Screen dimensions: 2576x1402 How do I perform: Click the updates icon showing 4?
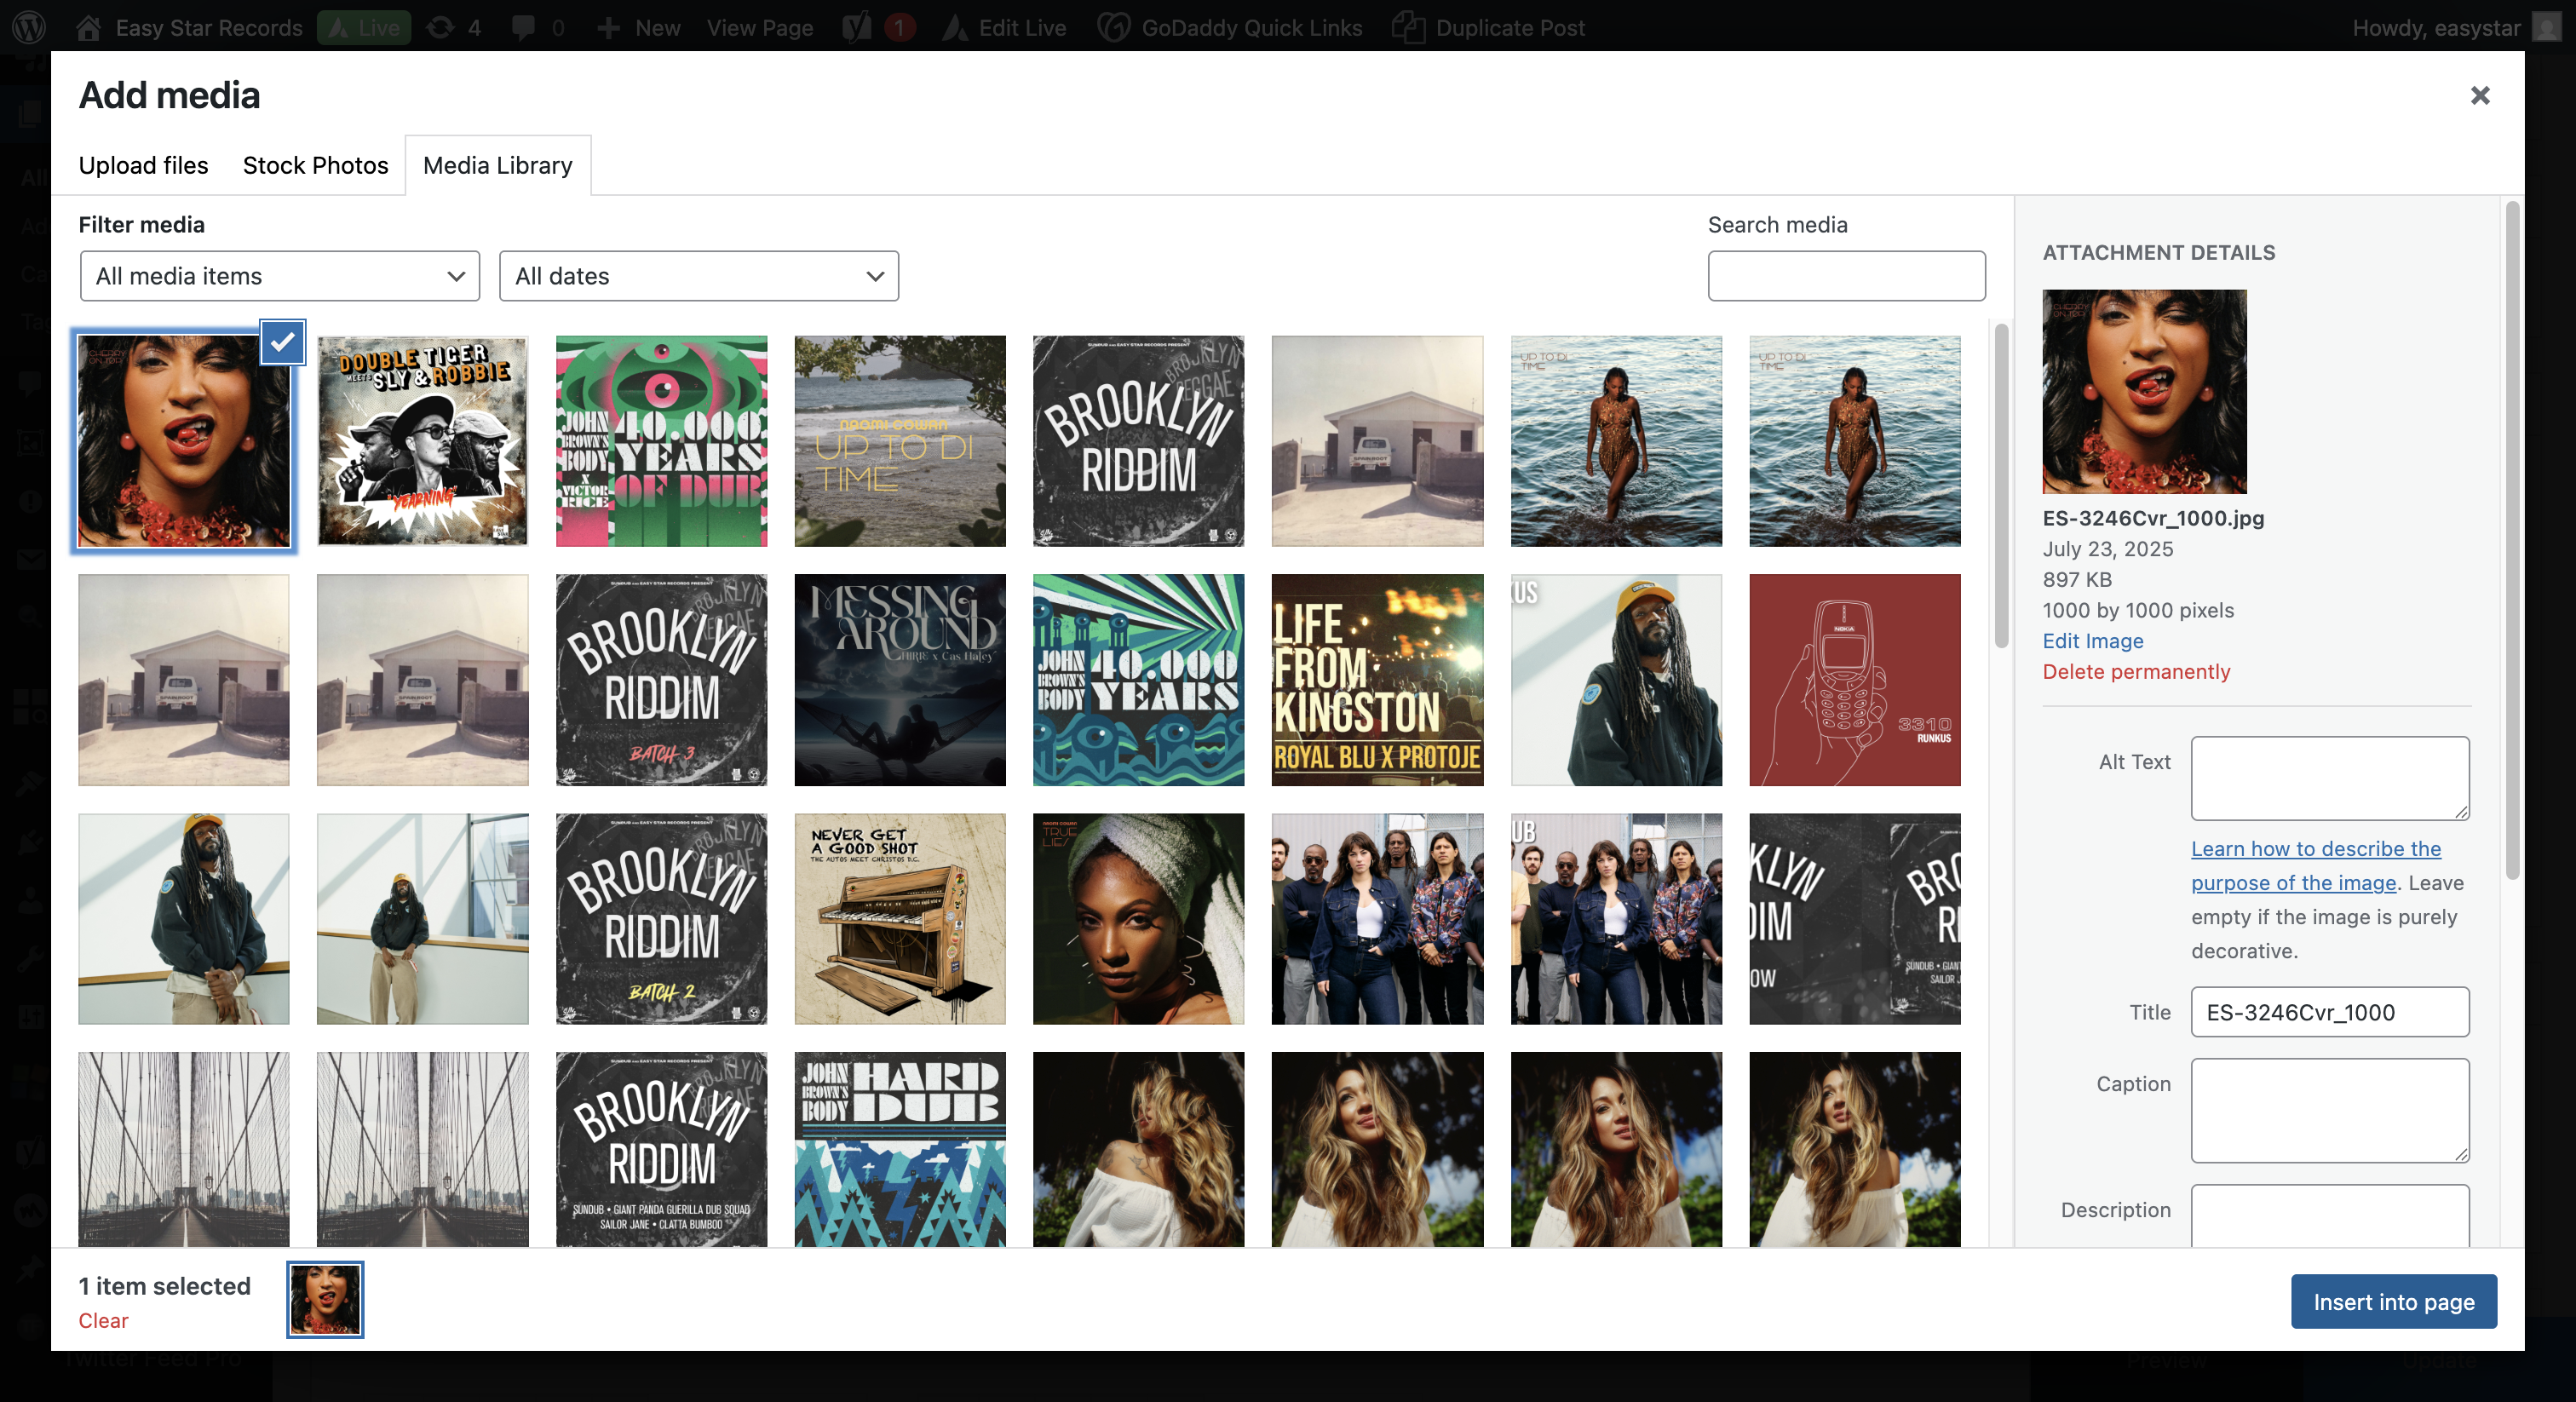[440, 27]
